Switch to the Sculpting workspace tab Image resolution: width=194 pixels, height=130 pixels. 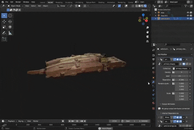[x=69, y=3]
